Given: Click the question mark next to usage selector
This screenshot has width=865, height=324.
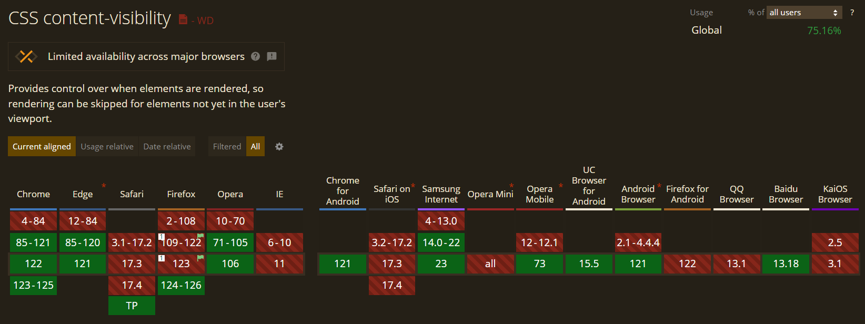Looking at the screenshot, I should click(852, 12).
